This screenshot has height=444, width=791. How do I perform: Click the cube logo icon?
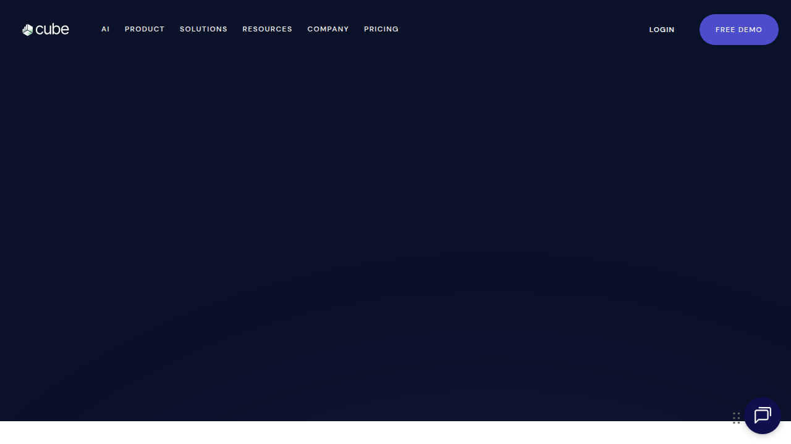click(27, 30)
